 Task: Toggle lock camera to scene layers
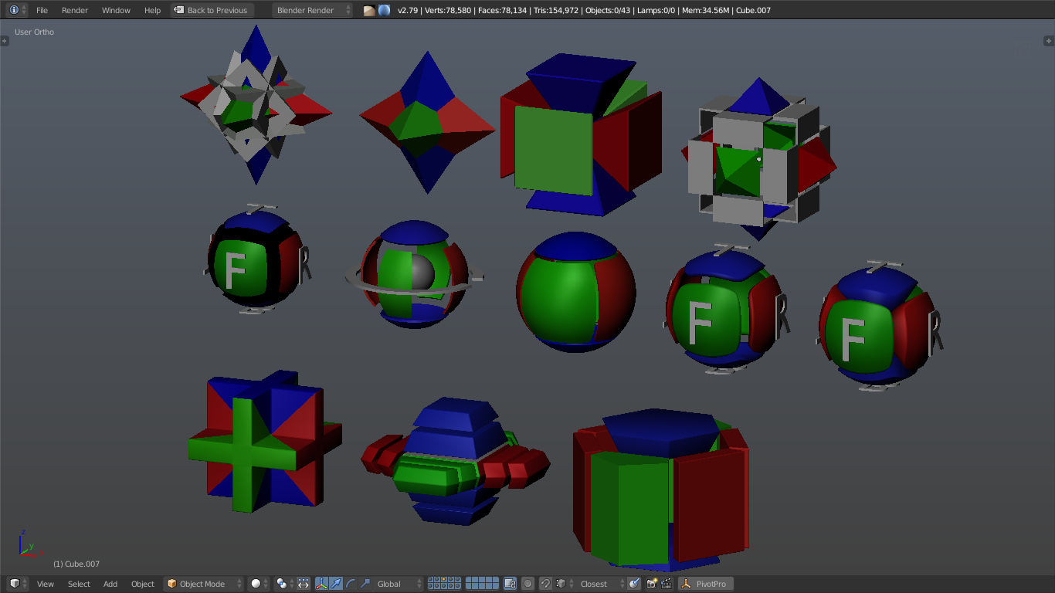[x=510, y=584]
